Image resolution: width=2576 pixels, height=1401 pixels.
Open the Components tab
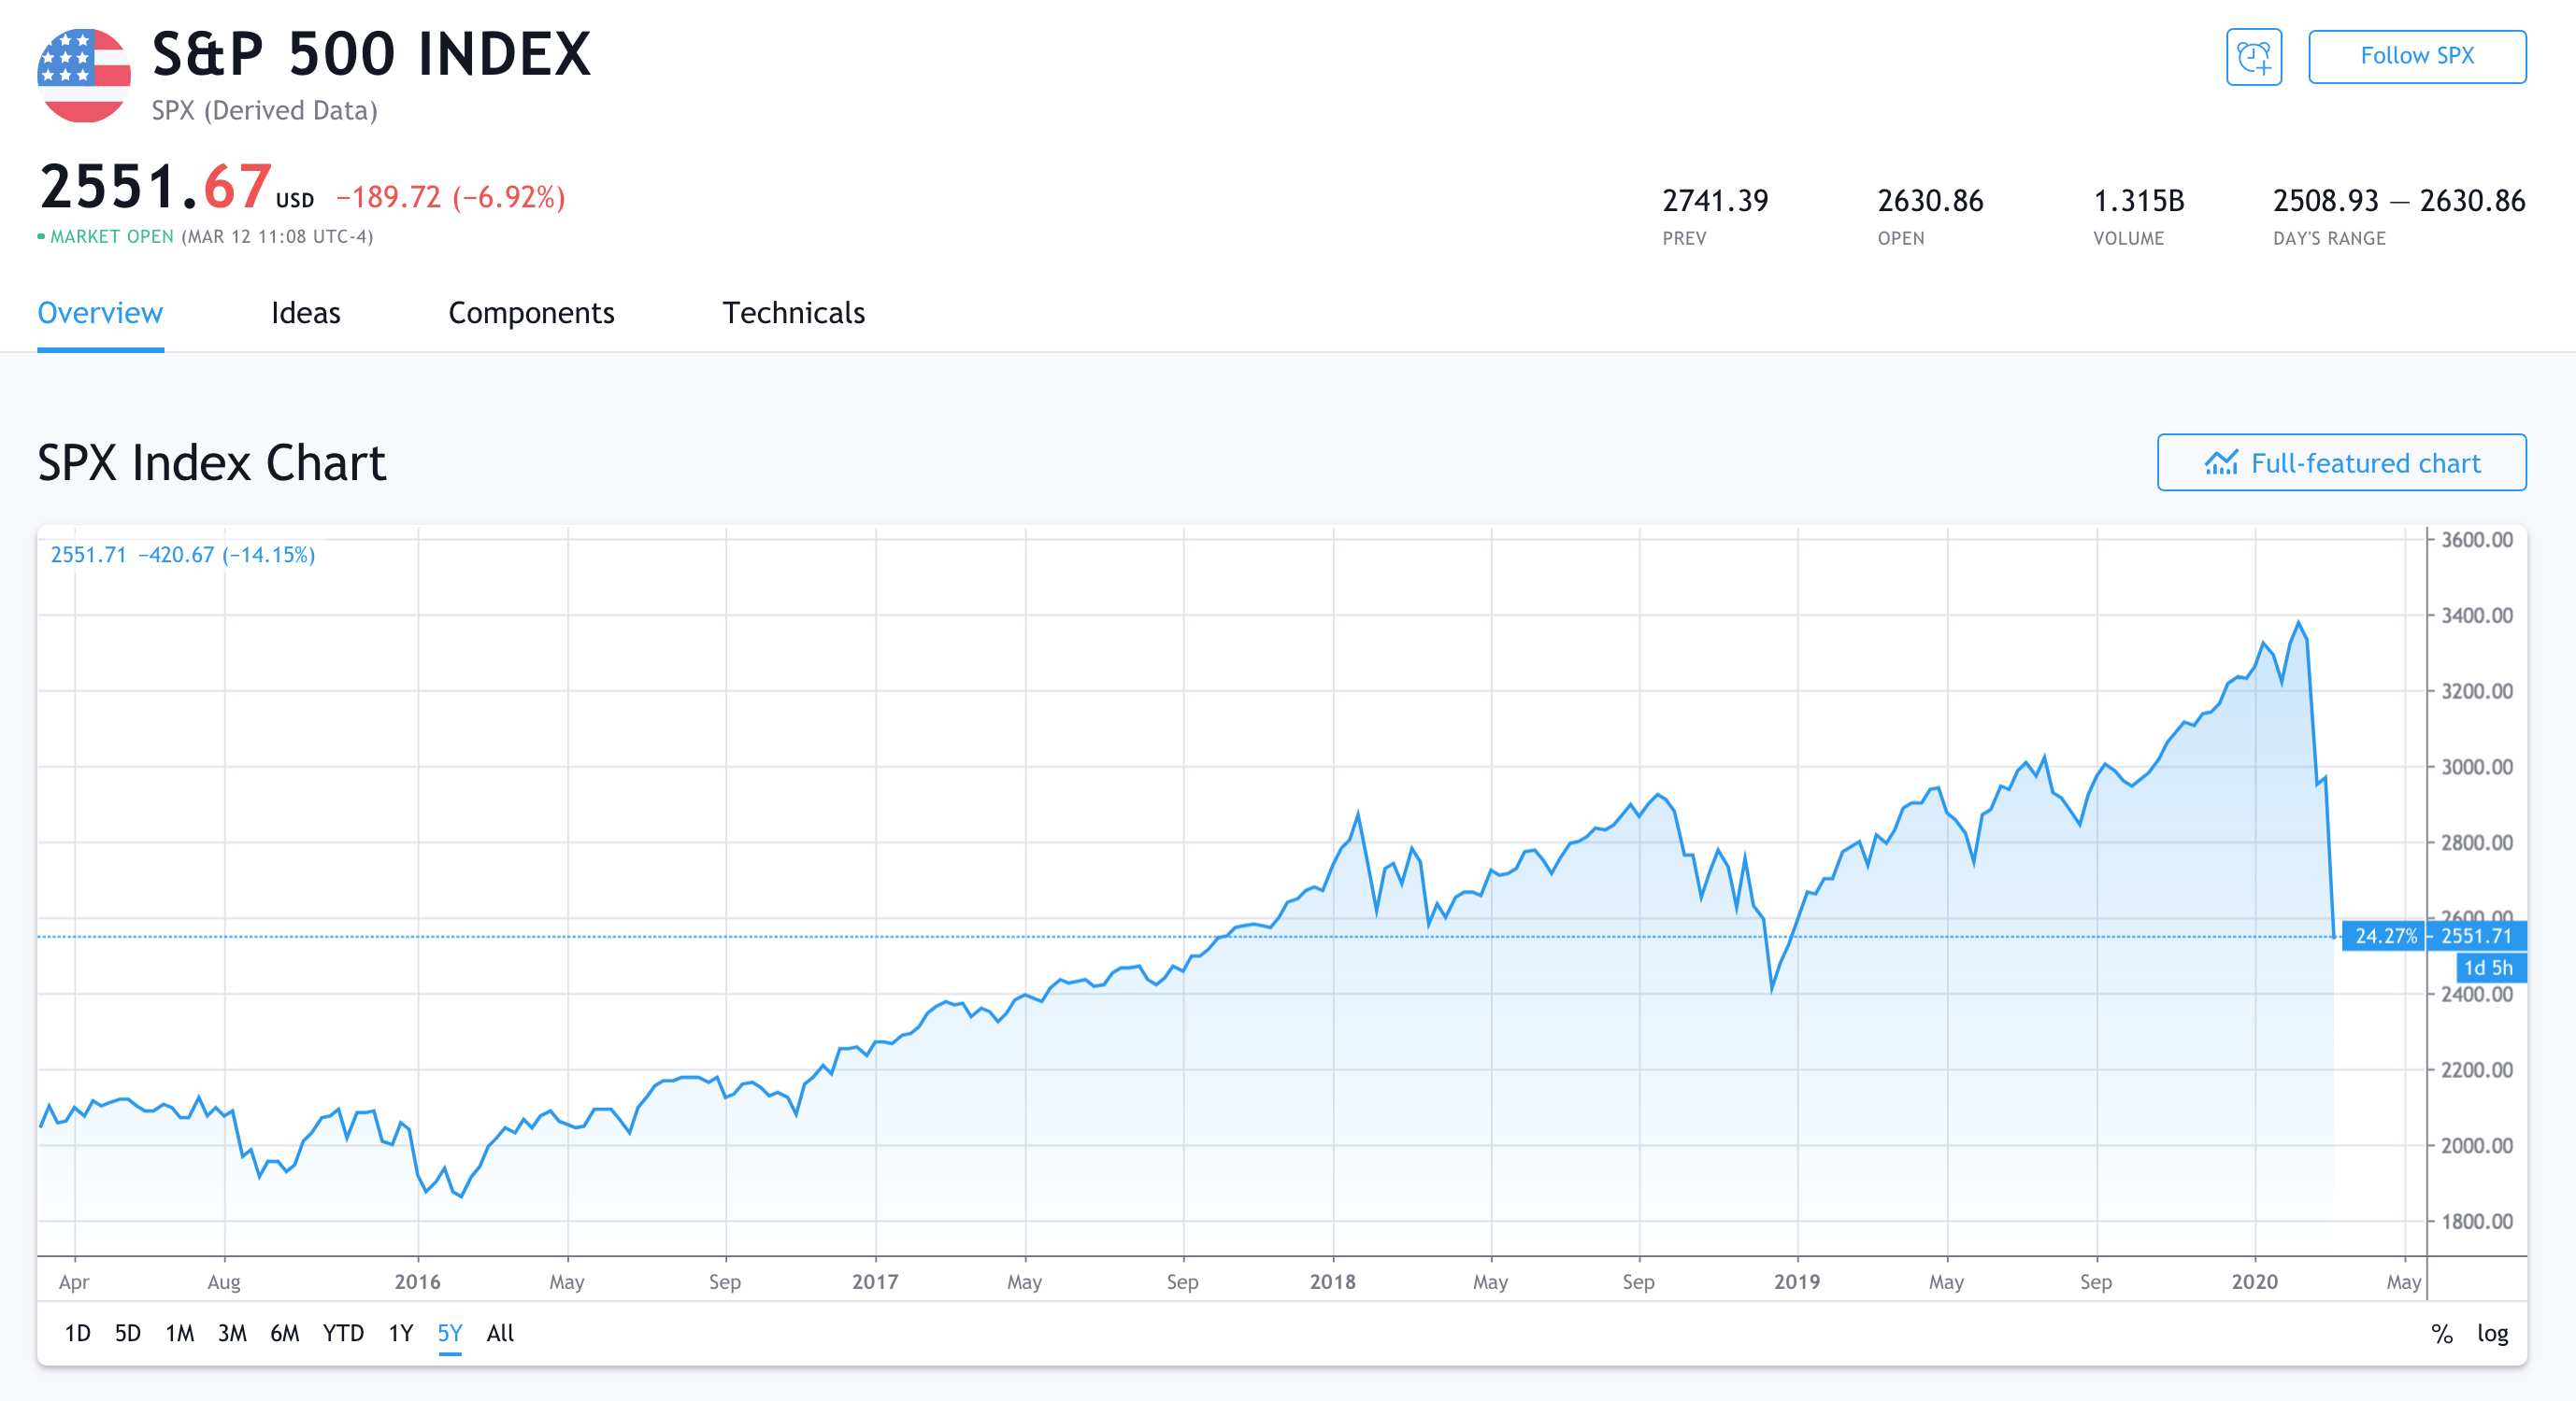(531, 313)
